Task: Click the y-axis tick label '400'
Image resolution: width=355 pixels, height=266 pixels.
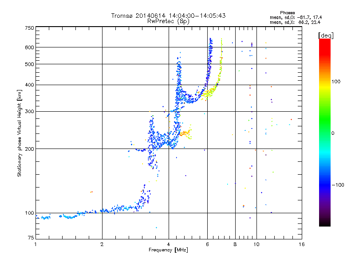Action: (29, 85)
